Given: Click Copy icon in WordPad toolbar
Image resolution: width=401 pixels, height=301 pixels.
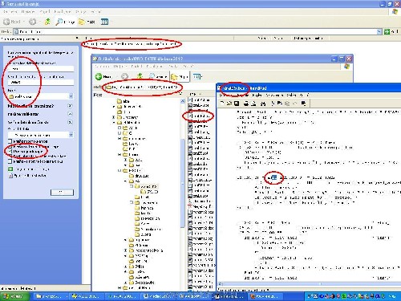Looking at the screenshot, I should point(280,104).
